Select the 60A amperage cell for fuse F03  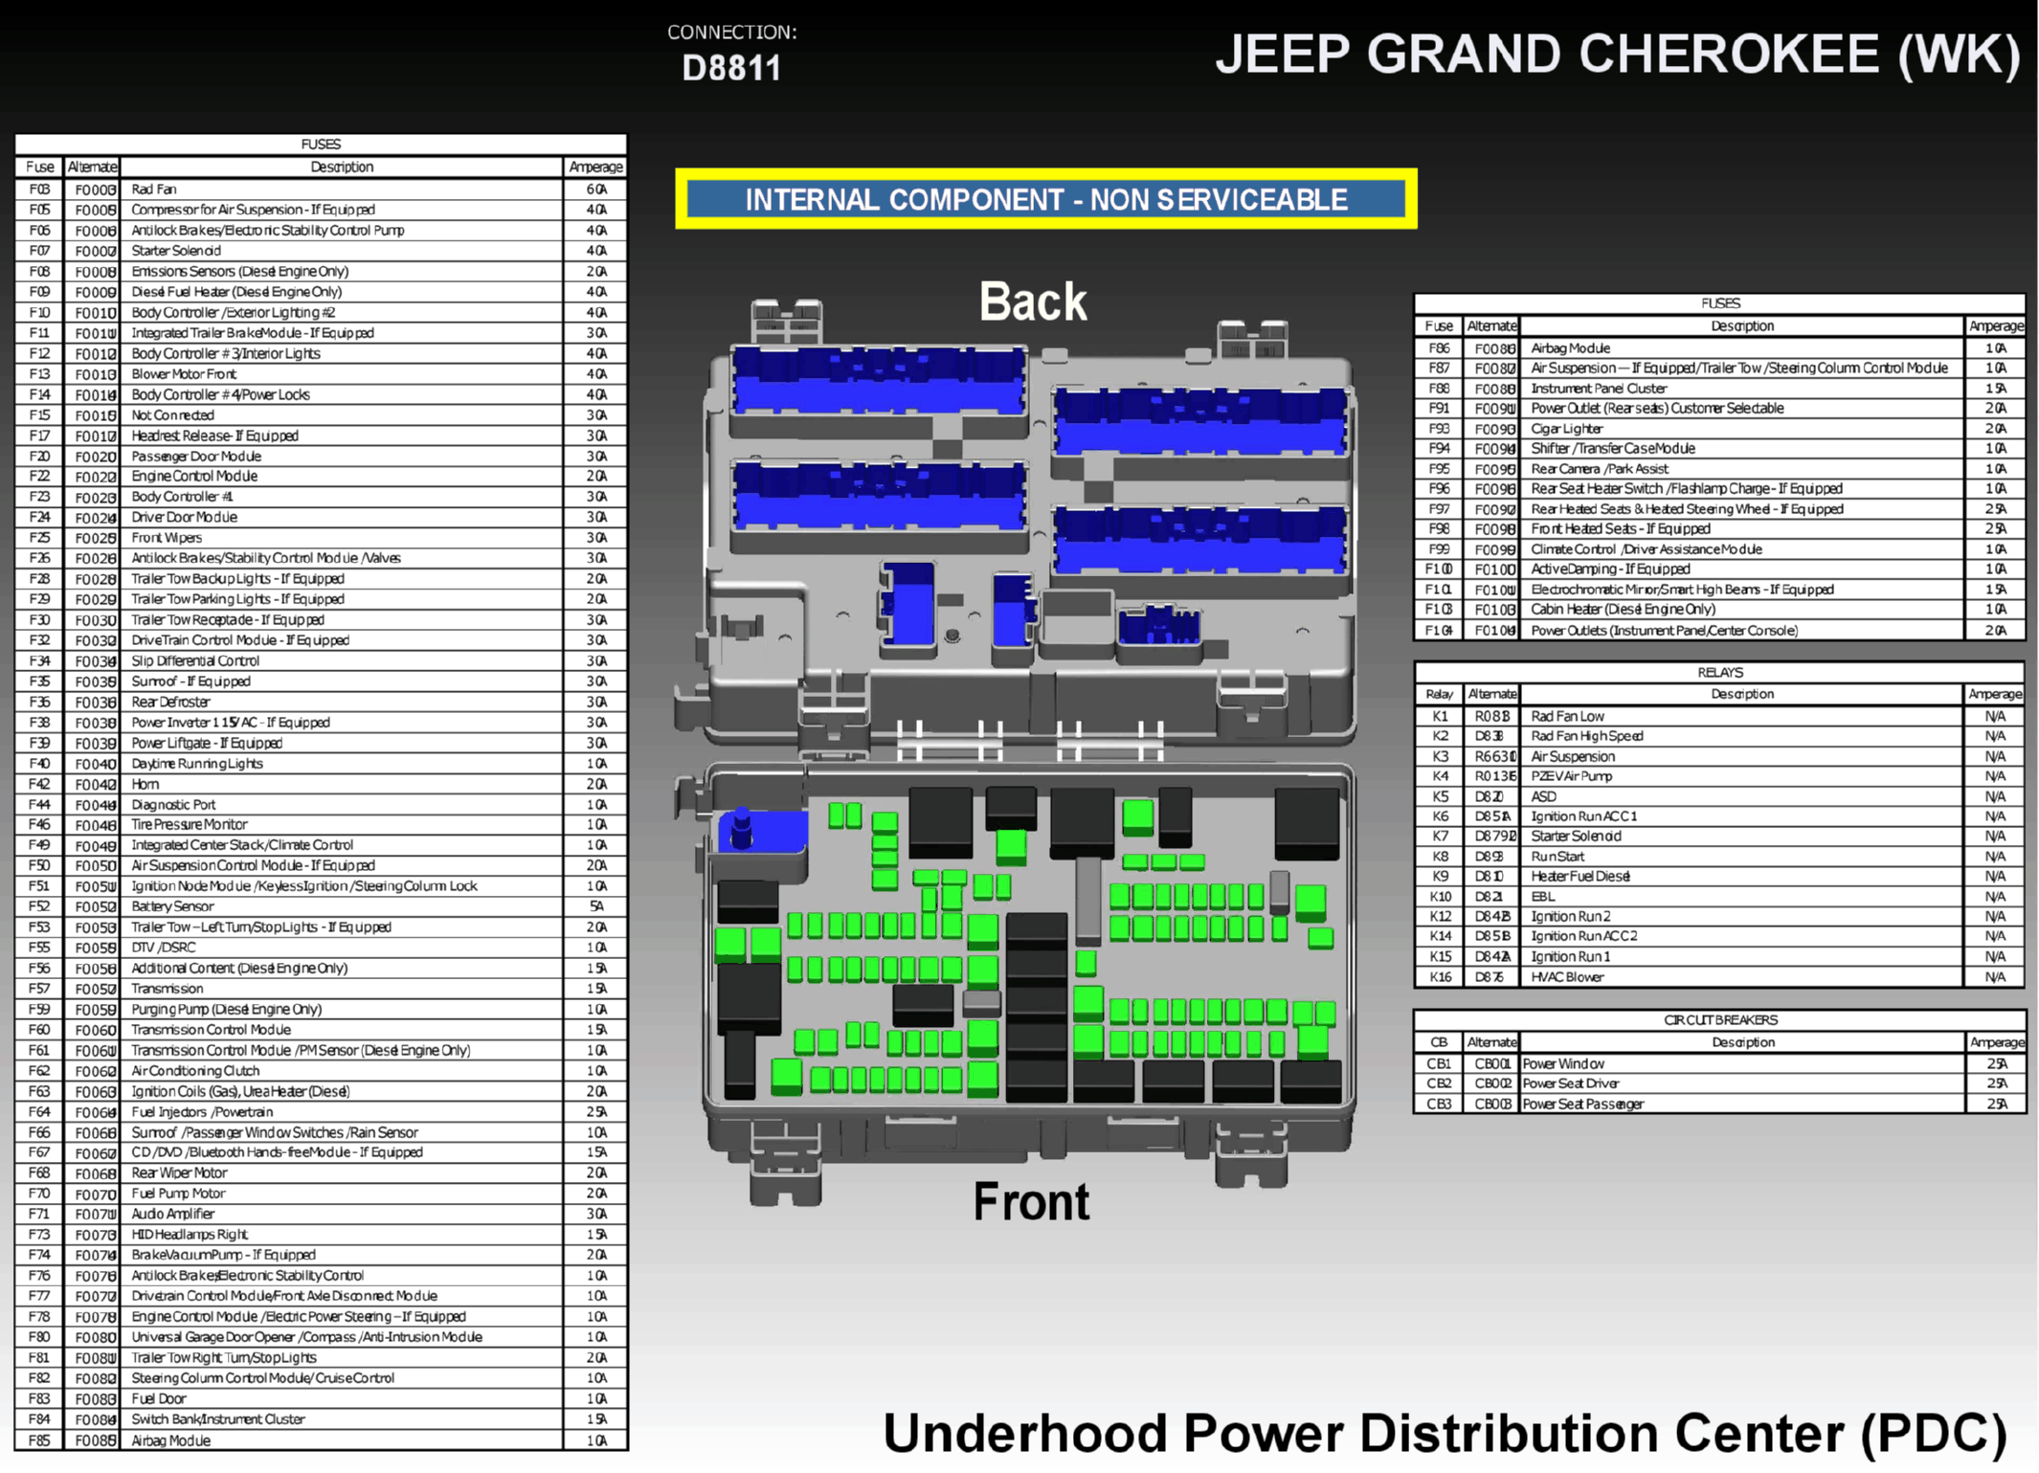[x=595, y=190]
